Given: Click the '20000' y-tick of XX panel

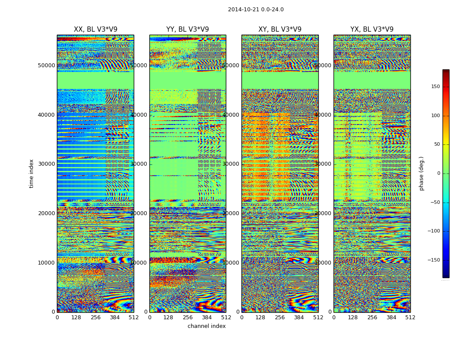Looking at the screenshot, I should [46, 213].
